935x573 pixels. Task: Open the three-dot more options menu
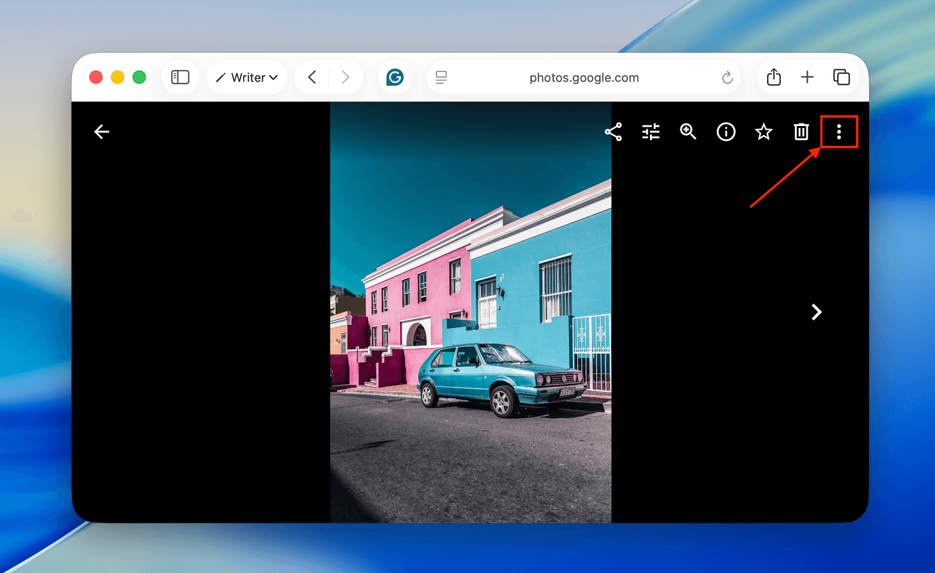838,132
